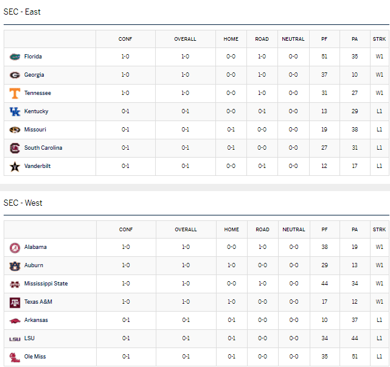The image size is (390, 367).
Task: Click the Ole Miss script logo
Action: pyautogui.click(x=15, y=357)
